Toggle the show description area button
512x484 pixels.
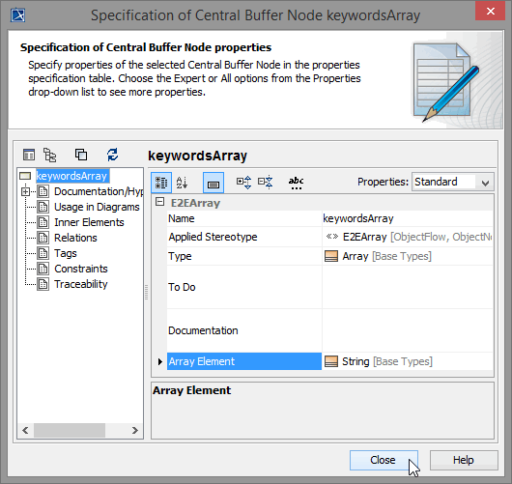213,183
